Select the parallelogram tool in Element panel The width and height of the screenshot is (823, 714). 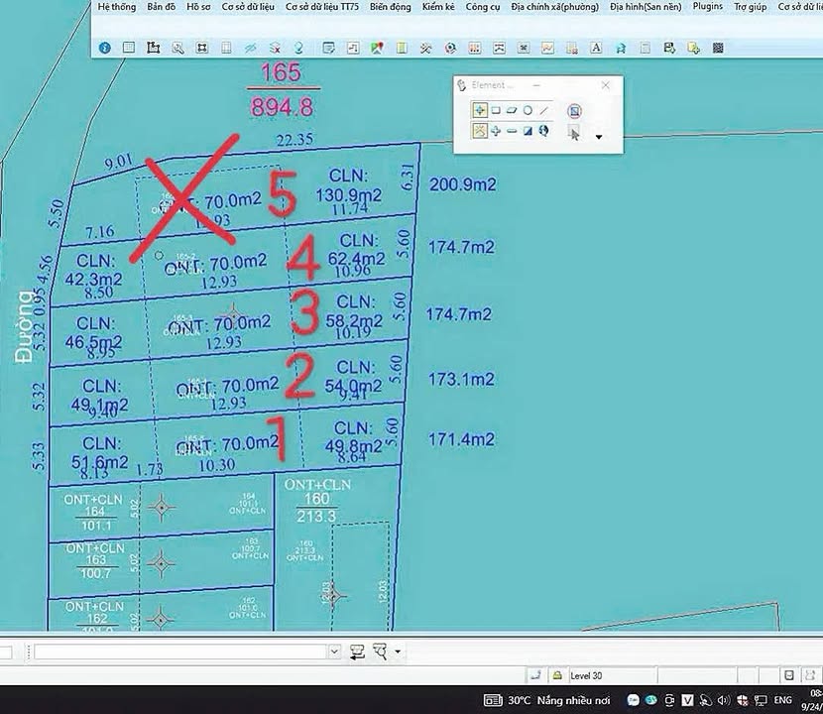click(x=513, y=110)
